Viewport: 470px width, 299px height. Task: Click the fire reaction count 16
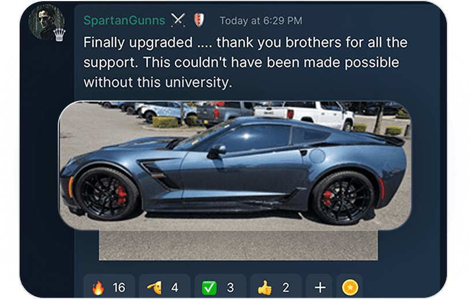click(119, 287)
